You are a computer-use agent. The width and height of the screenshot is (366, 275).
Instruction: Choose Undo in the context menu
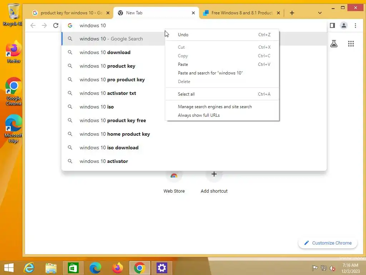pyautogui.click(x=222, y=35)
